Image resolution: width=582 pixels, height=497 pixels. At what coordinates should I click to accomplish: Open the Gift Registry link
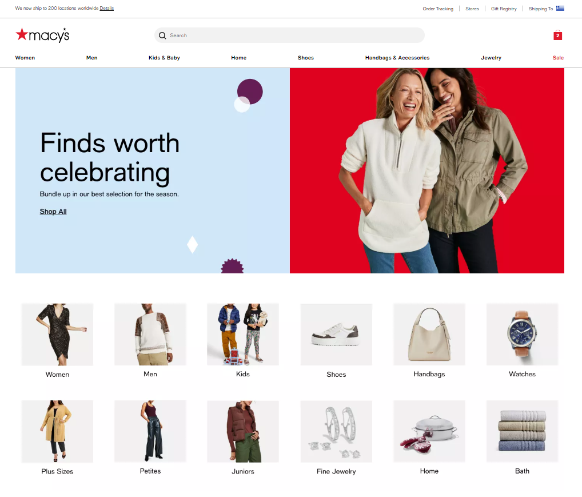tap(504, 9)
